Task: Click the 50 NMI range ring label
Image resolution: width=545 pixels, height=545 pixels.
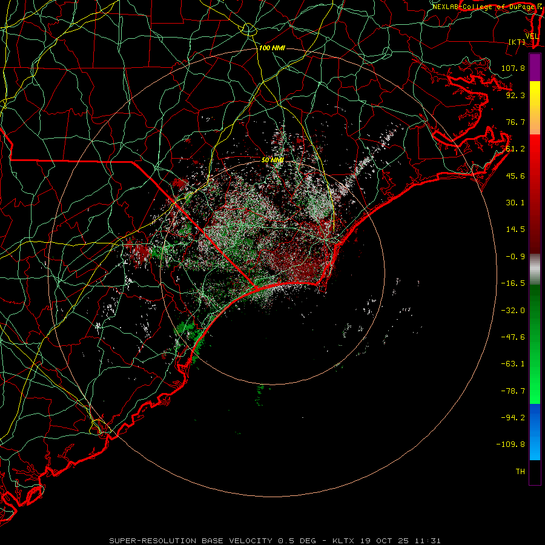Action: tap(272, 160)
